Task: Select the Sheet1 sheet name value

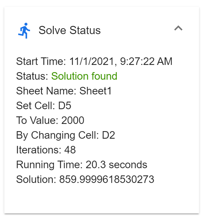Action: pos(95,91)
